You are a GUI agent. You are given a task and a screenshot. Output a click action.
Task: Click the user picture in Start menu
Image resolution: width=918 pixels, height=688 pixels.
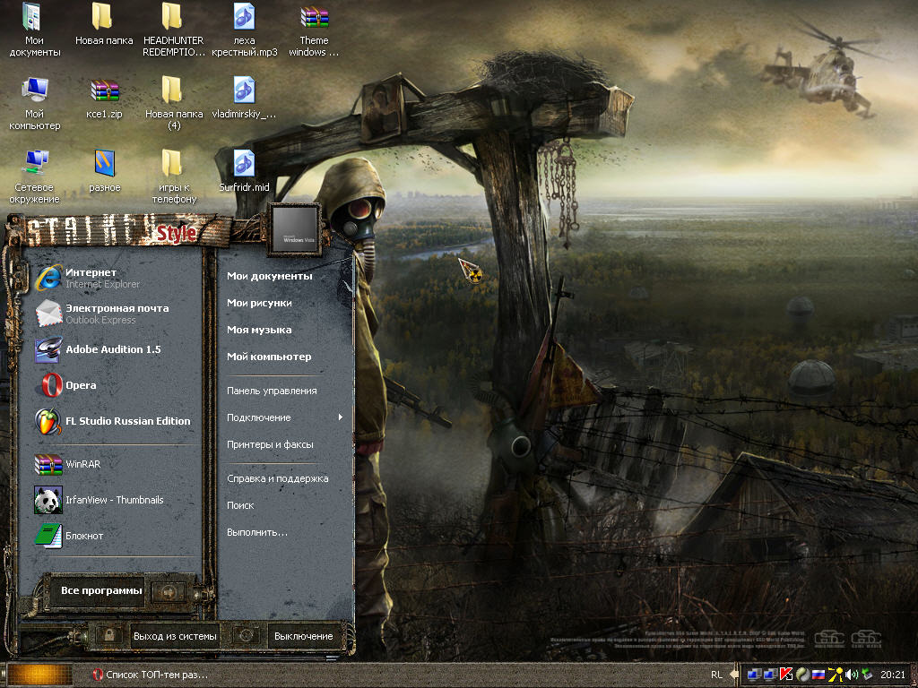tap(294, 229)
